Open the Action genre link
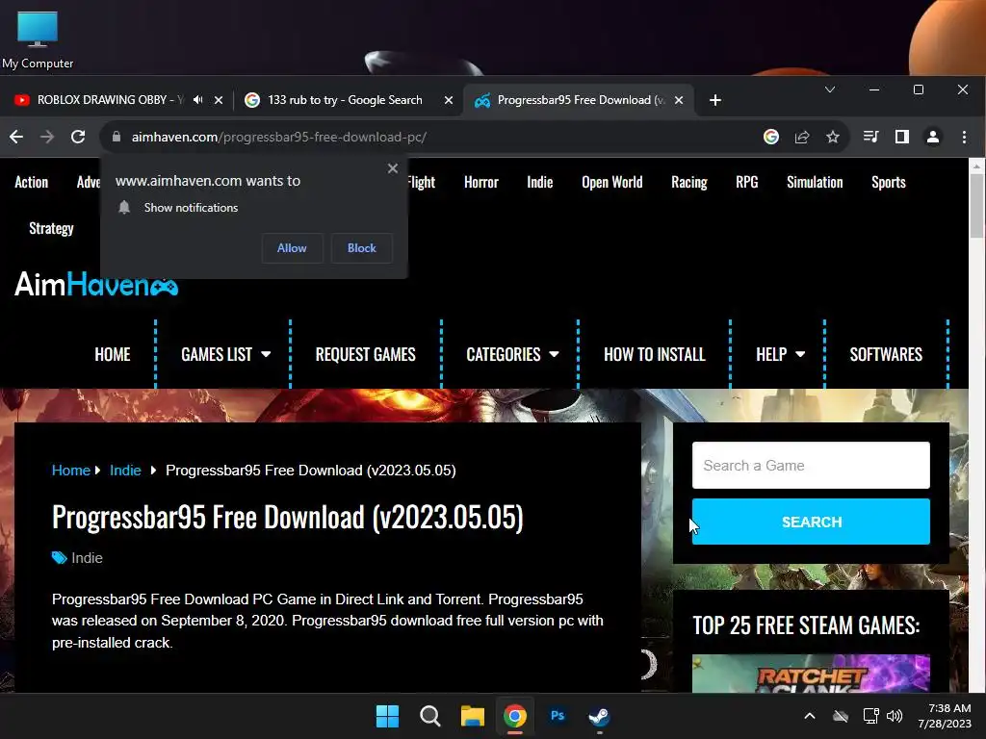Screen dimensions: 986x739 [32, 182]
